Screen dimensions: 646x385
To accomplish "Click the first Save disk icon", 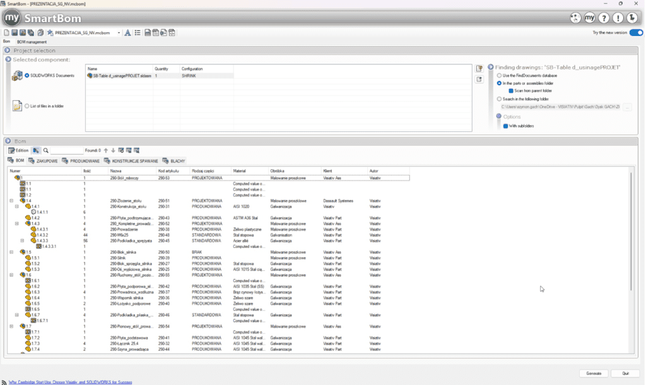I will (x=15, y=33).
